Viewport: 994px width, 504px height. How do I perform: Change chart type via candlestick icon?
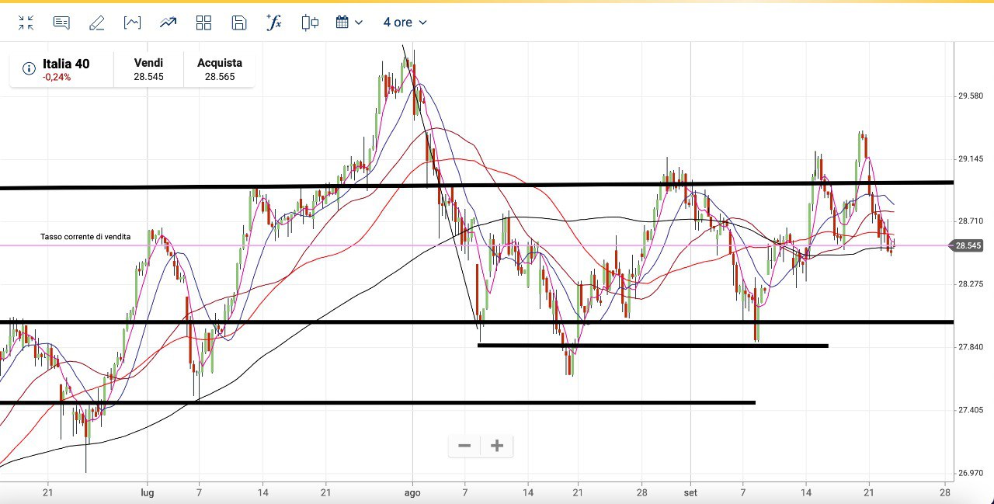[x=310, y=23]
